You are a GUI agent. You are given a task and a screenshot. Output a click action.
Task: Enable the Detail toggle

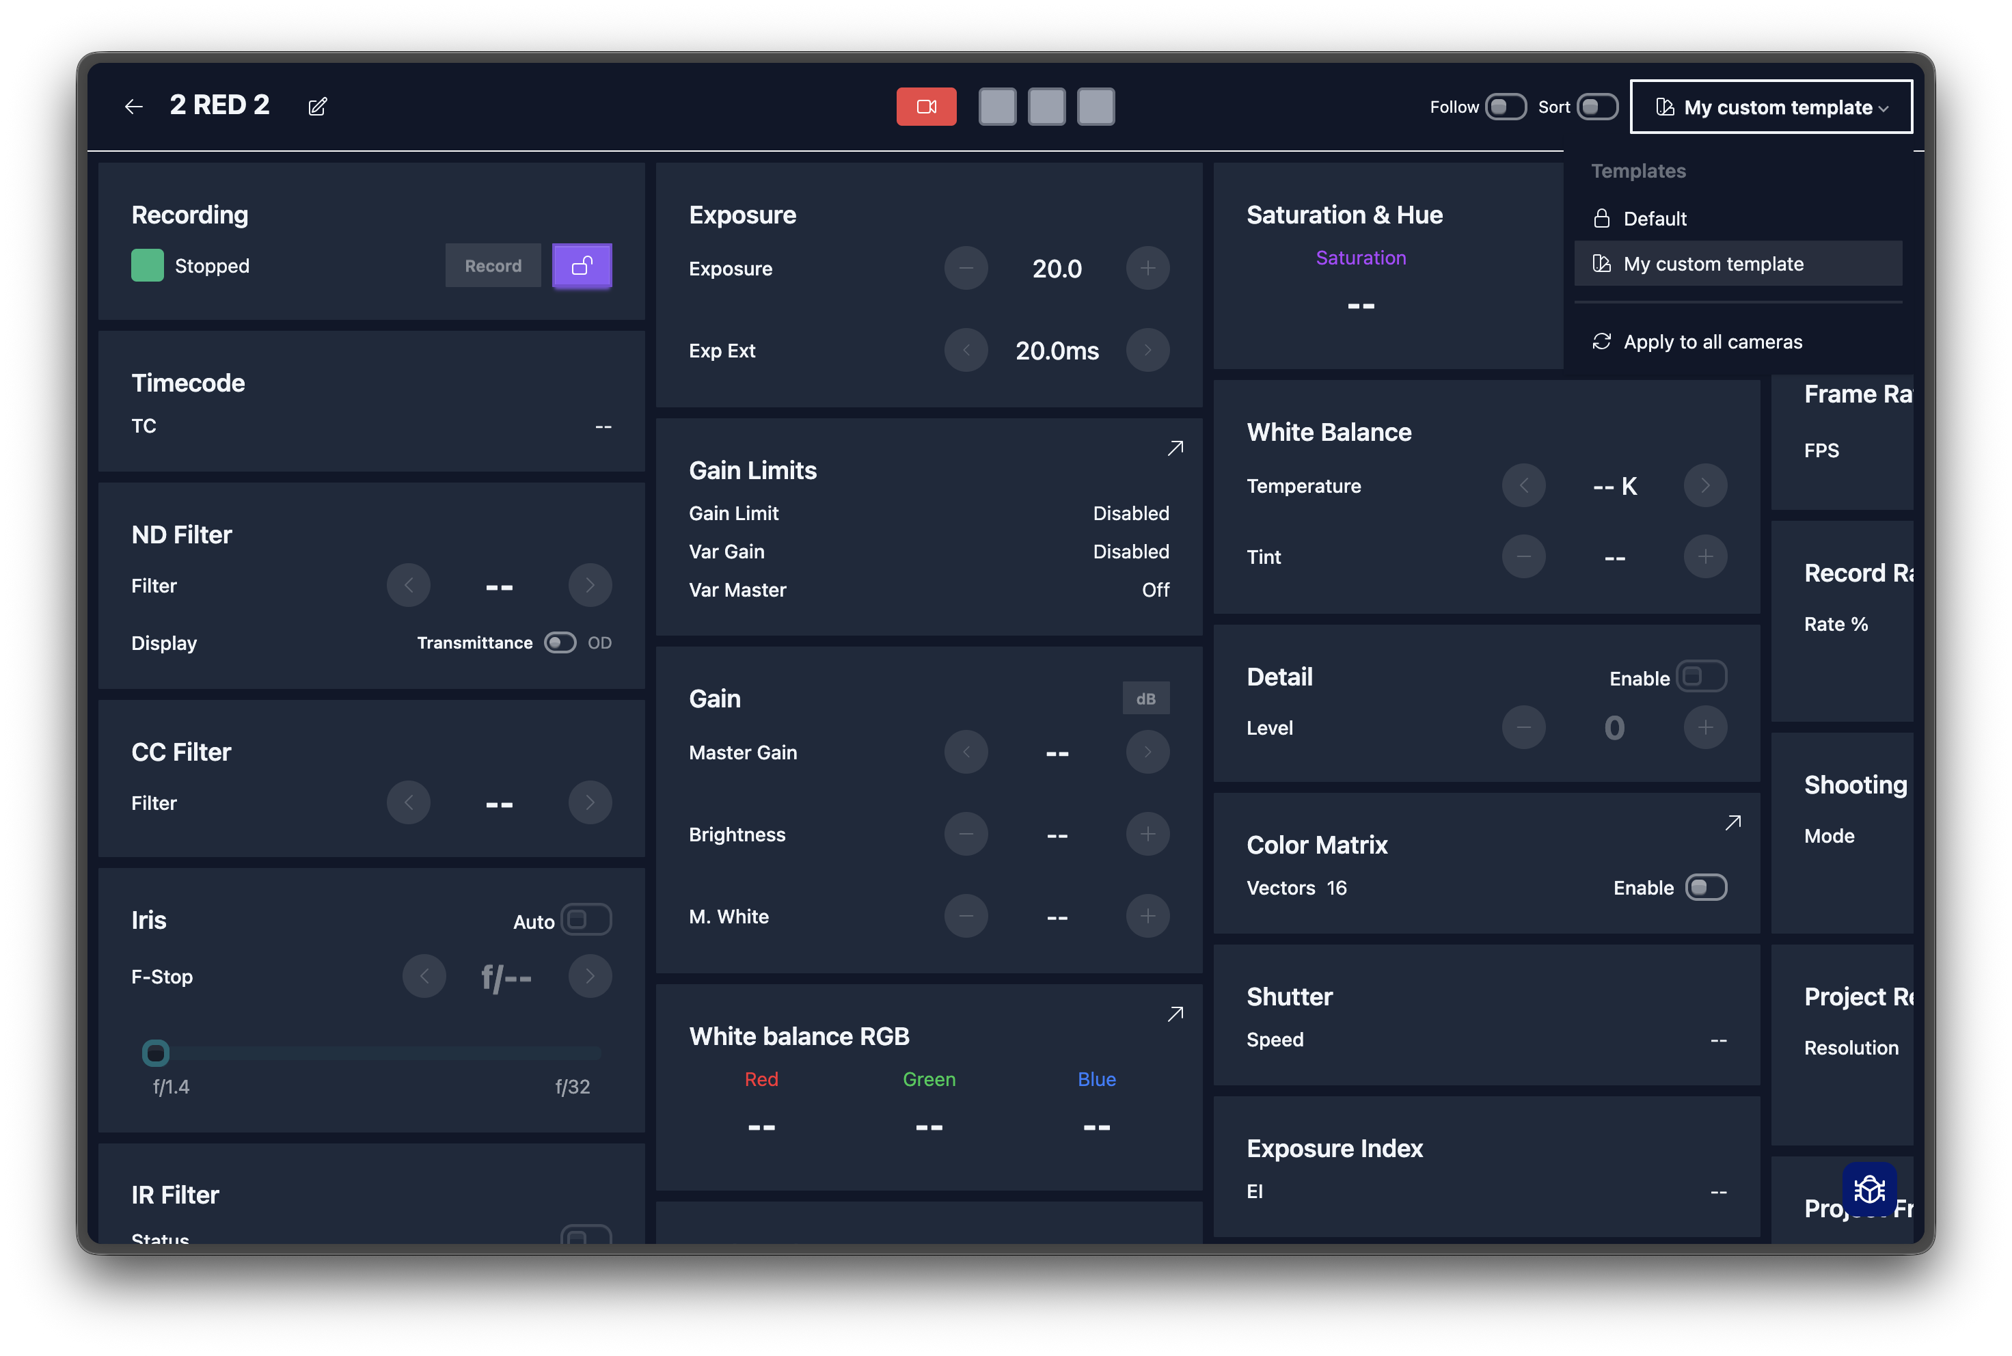tap(1702, 676)
